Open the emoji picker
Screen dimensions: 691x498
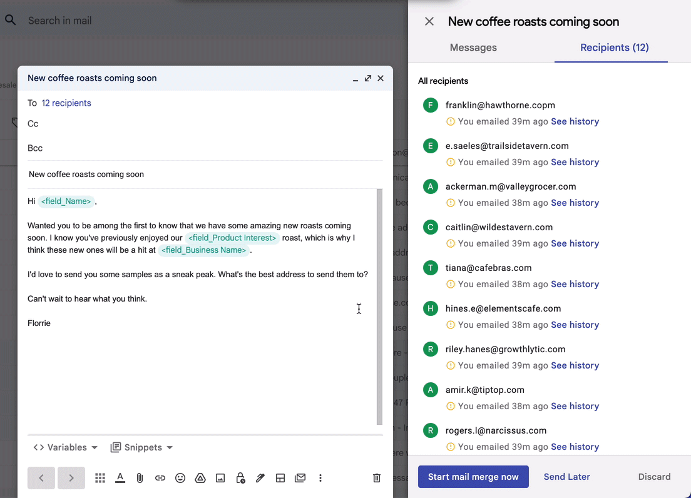[180, 478]
